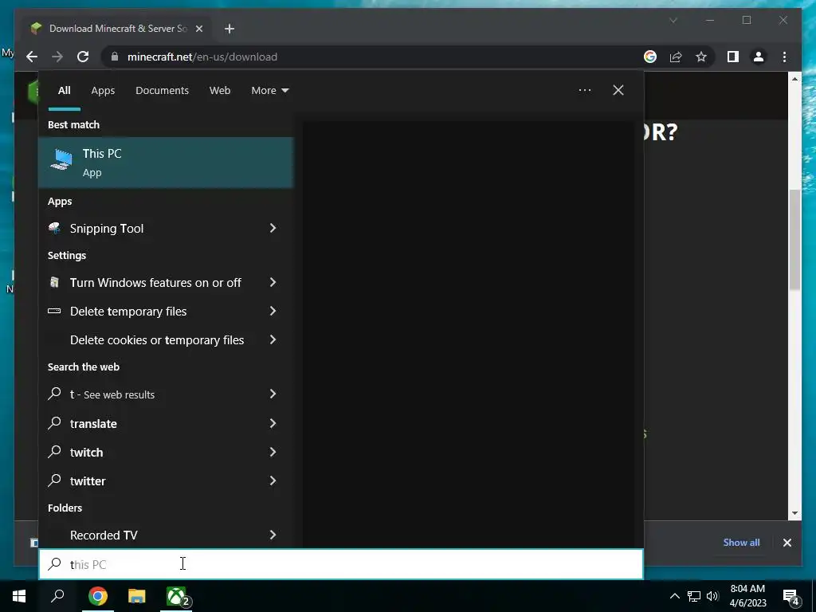Switch to Chrome from the taskbar

98,596
